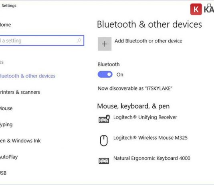This screenshot has width=214, height=185.
Task: Click the Natural Ergonomic Keyboard 4000 keyboard icon
Action: [104, 161]
